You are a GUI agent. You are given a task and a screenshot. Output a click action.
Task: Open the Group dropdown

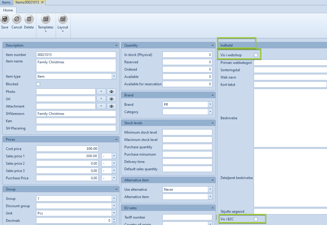pyautogui.click(x=114, y=199)
